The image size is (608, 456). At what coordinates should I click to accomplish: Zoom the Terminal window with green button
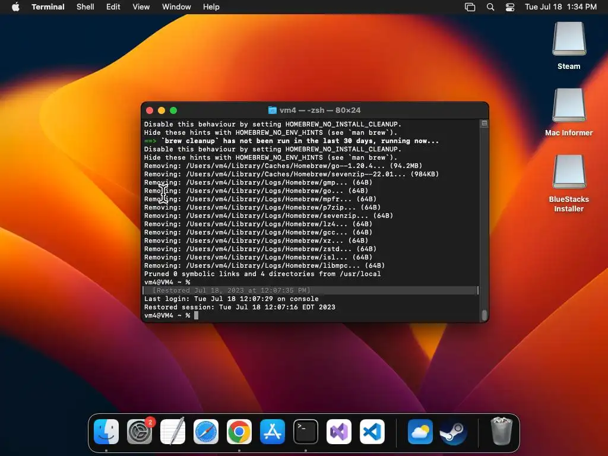pos(173,110)
